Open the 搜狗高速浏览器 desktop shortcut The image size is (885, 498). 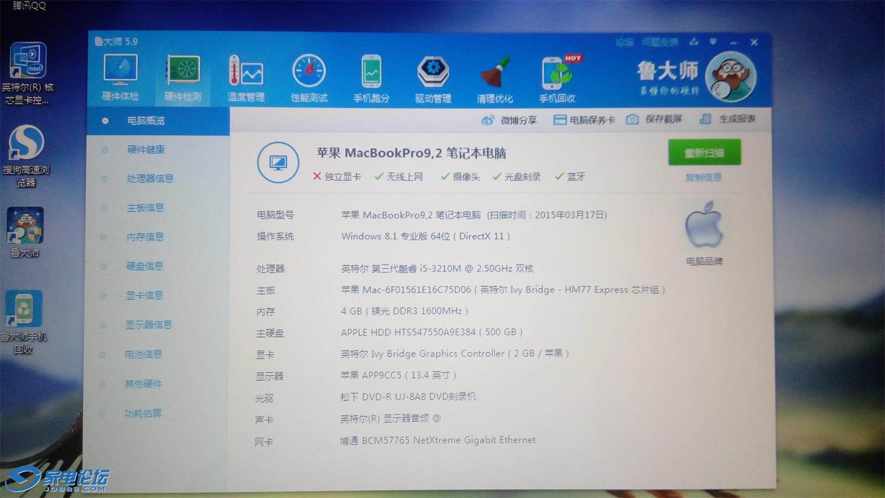26,155
